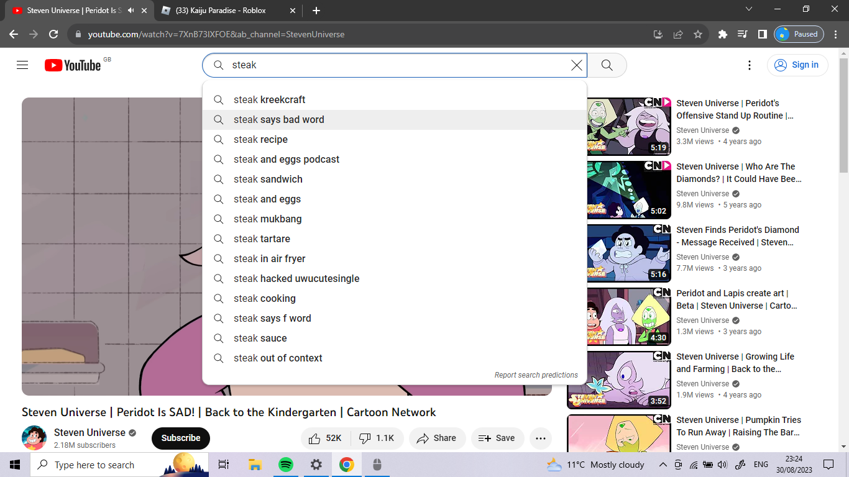Select steak sauce suggestion
Viewport: 849px width, 477px height.
(x=395, y=338)
